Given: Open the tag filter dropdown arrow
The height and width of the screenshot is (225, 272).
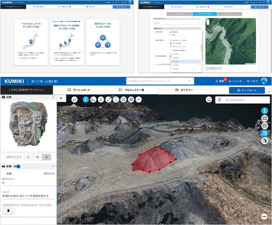Looking at the screenshot, I should tap(190, 81).
